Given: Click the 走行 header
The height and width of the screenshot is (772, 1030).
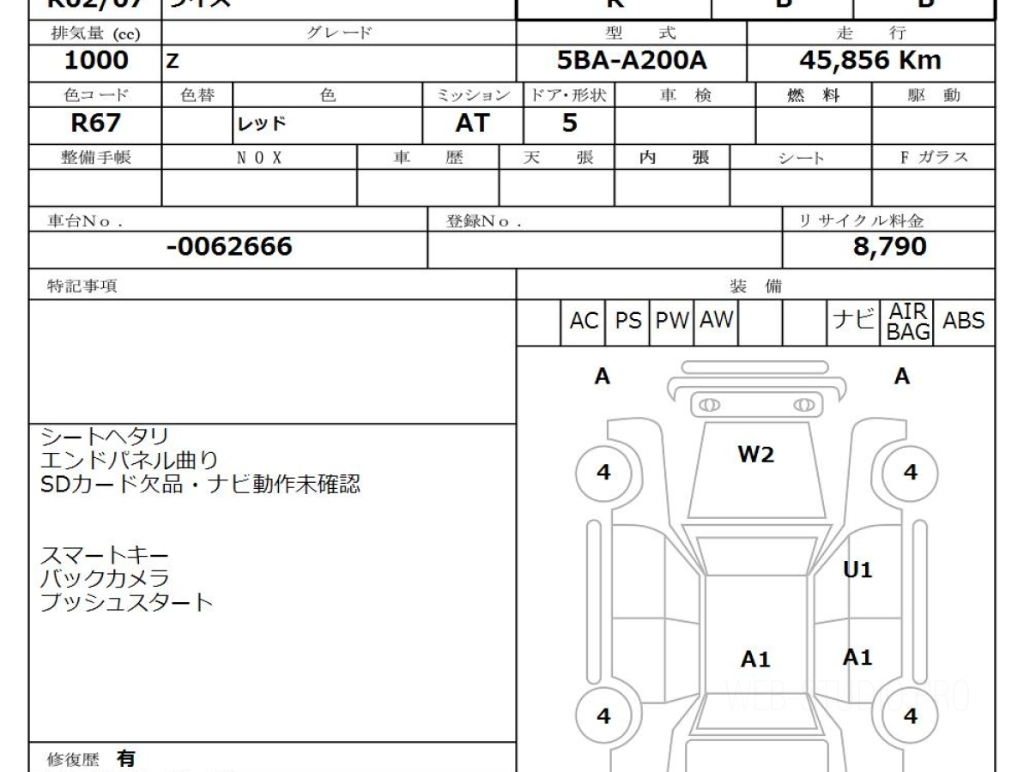Looking at the screenshot, I should point(870,33).
